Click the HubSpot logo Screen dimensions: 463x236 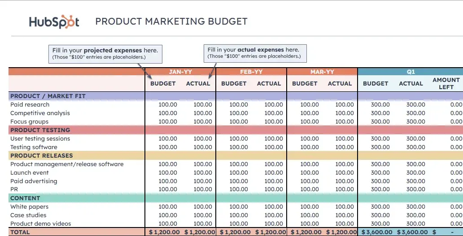click(x=54, y=22)
